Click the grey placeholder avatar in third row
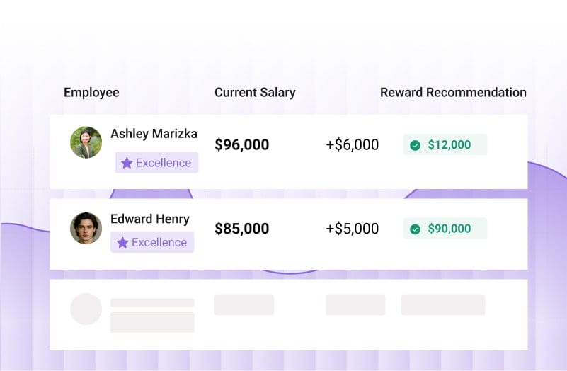Screen dimensions: 567x371 pos(86,309)
